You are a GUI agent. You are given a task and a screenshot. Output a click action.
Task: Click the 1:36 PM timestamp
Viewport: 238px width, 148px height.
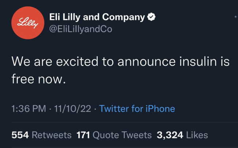pos(29,109)
